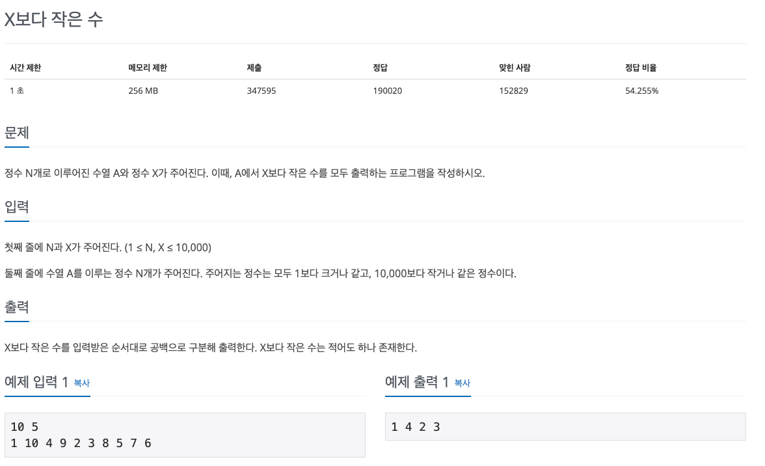Click the accepted count 190020

click(x=389, y=90)
